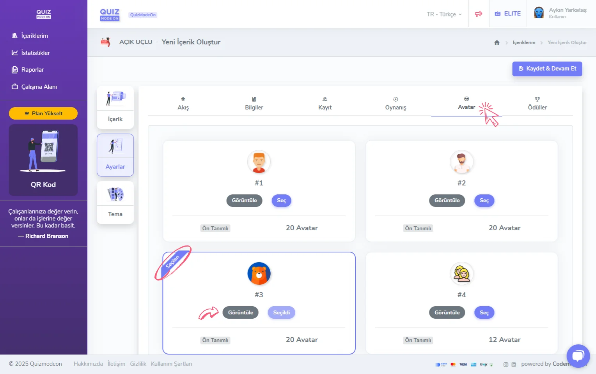Choose avatar set #4 with Seç
Screen dimensions: 596x374
484,313
